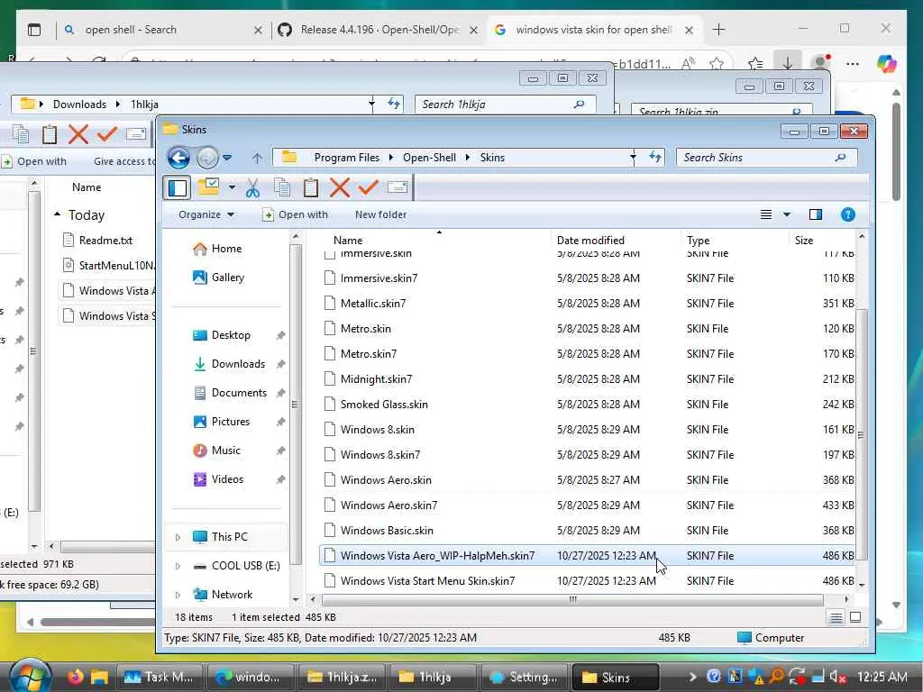Viewport: 923px width, 692px height.
Task: Open the view options dropdown arrow
Action: [x=786, y=214]
